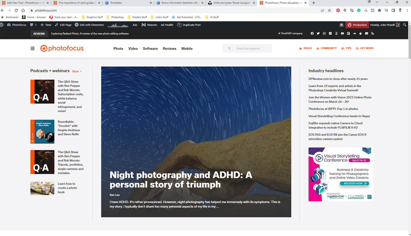Open the Roundtable Doodoir podcast thumbnail
The width and height of the screenshot is (411, 236).
42,131
